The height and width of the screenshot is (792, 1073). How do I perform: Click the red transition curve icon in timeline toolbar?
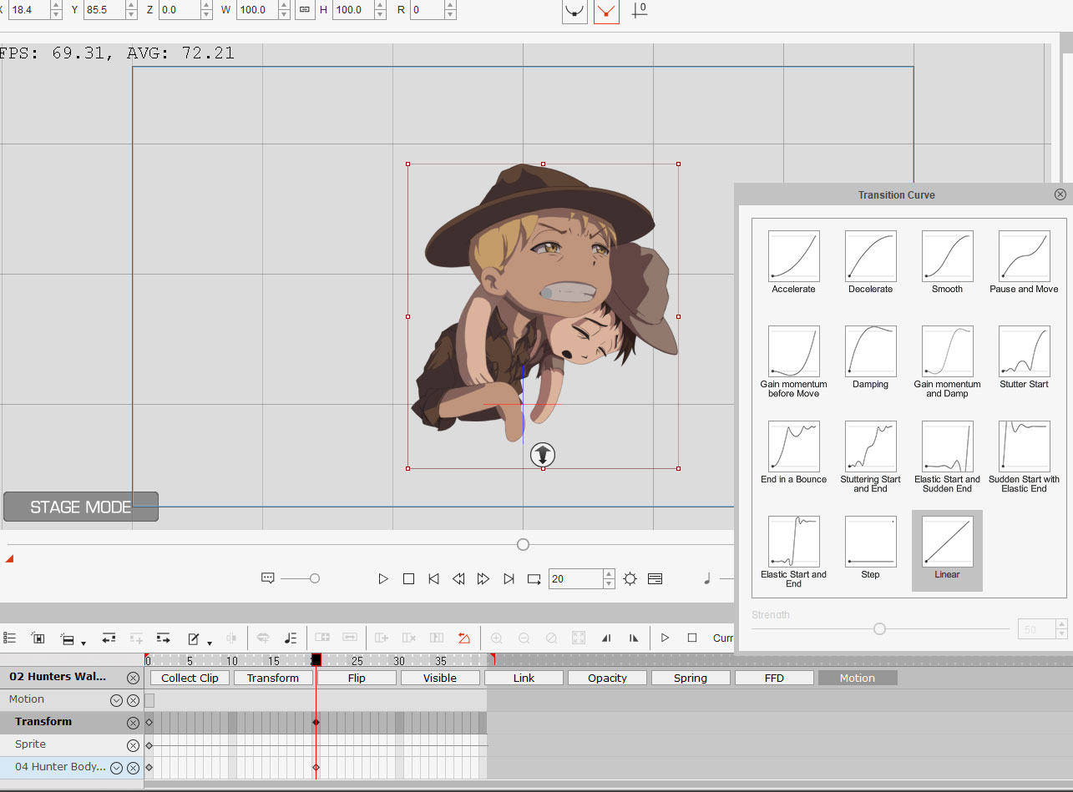click(x=464, y=638)
